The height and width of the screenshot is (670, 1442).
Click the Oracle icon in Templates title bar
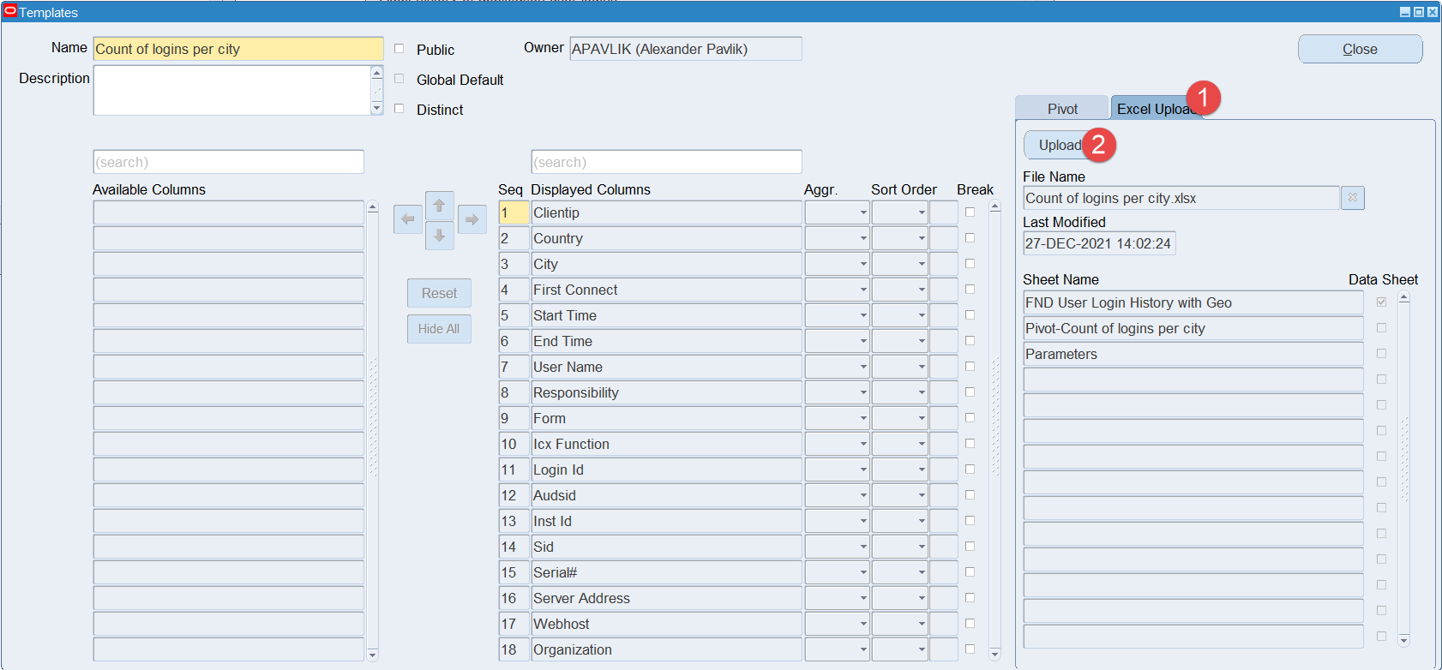[10, 11]
